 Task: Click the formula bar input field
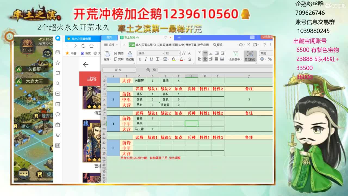[x=215, y=70]
